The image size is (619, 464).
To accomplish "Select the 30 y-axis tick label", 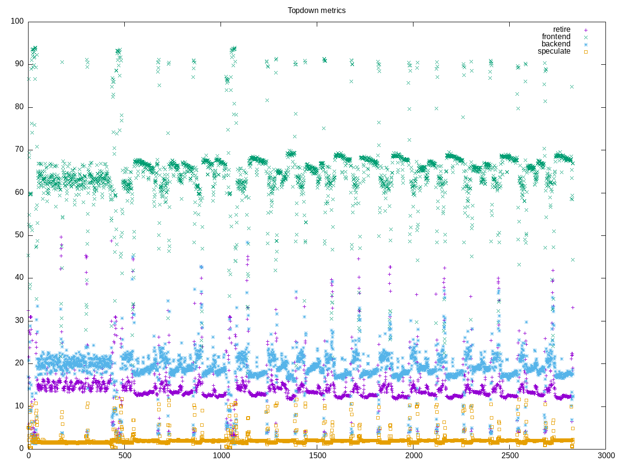I will [x=19, y=320].
